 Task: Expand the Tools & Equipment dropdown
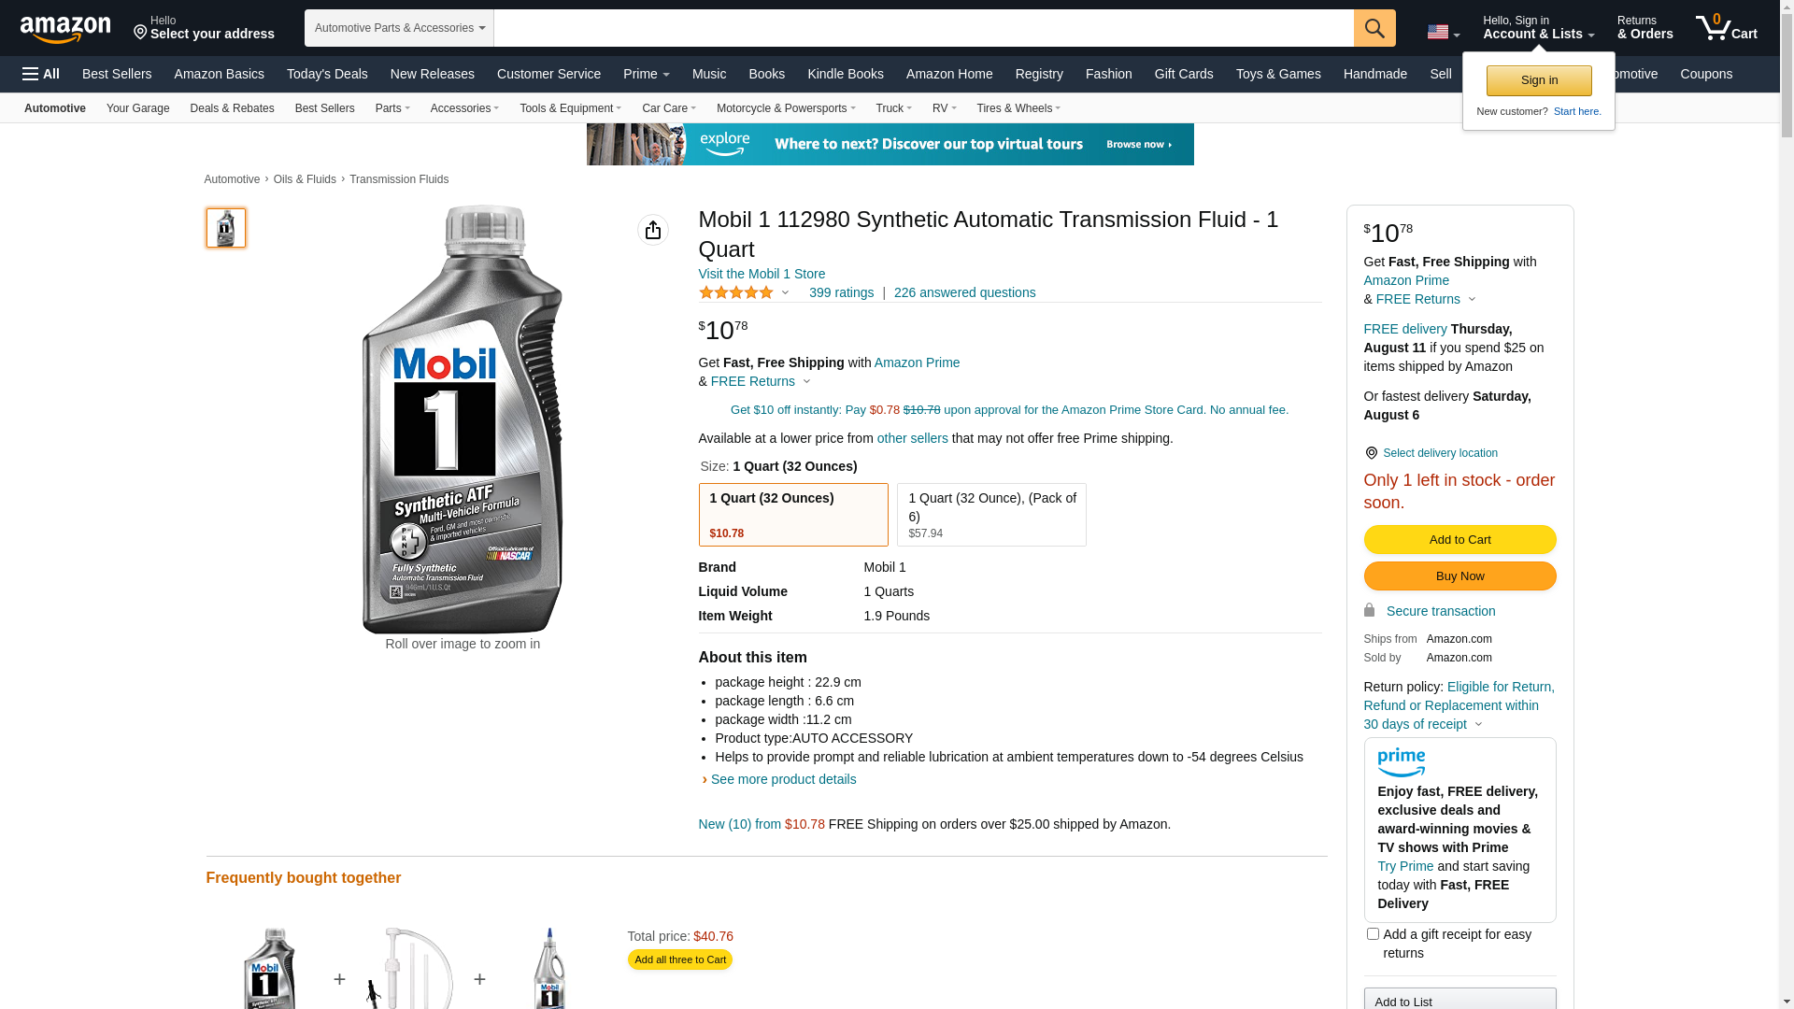pyautogui.click(x=570, y=108)
